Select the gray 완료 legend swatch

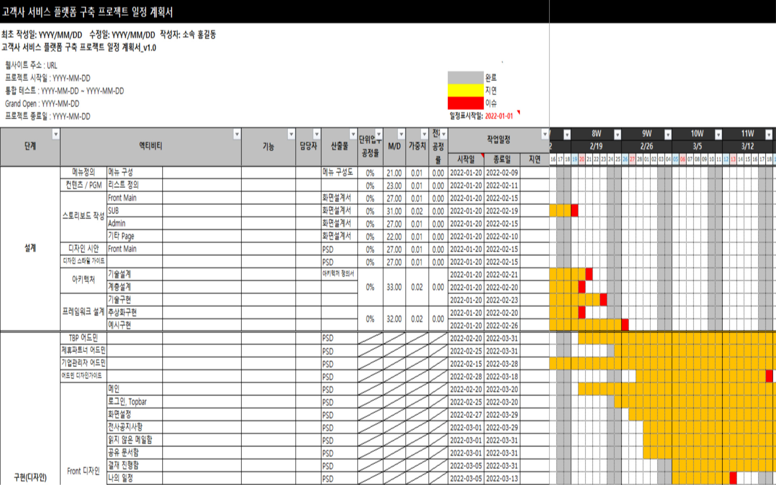pyautogui.click(x=466, y=78)
